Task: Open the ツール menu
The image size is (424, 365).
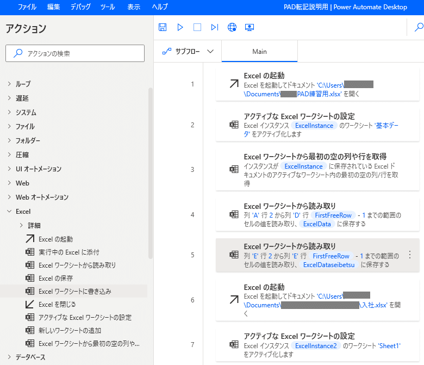Action: click(107, 7)
